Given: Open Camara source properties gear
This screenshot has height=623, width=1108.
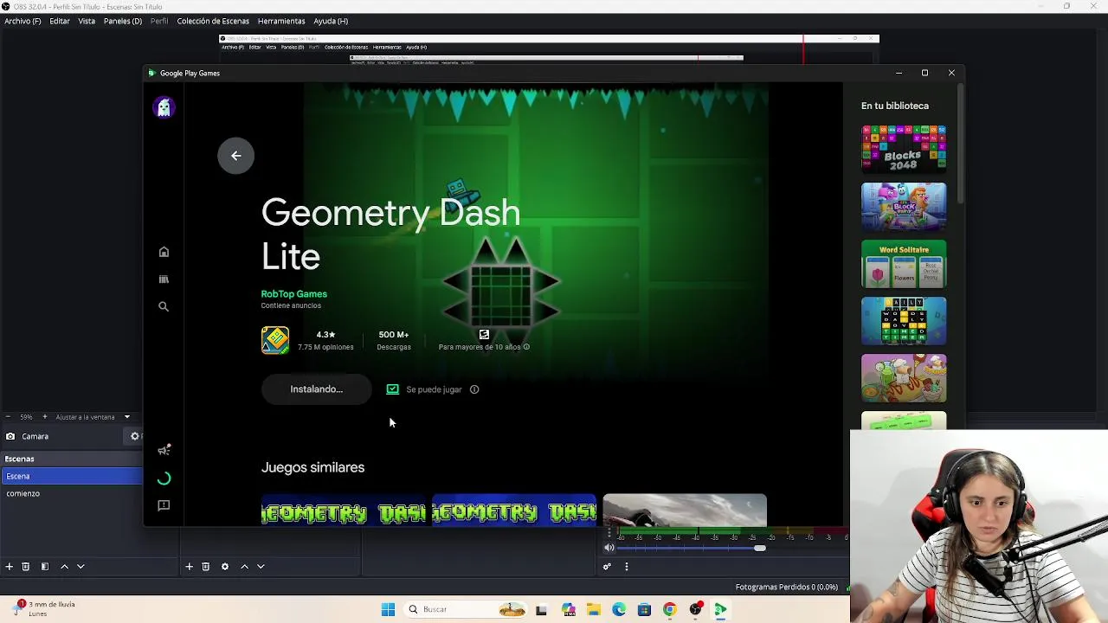Looking at the screenshot, I should (x=135, y=436).
